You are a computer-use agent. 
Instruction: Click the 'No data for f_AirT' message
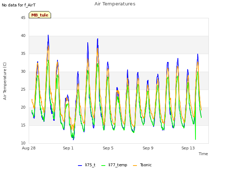19,5
